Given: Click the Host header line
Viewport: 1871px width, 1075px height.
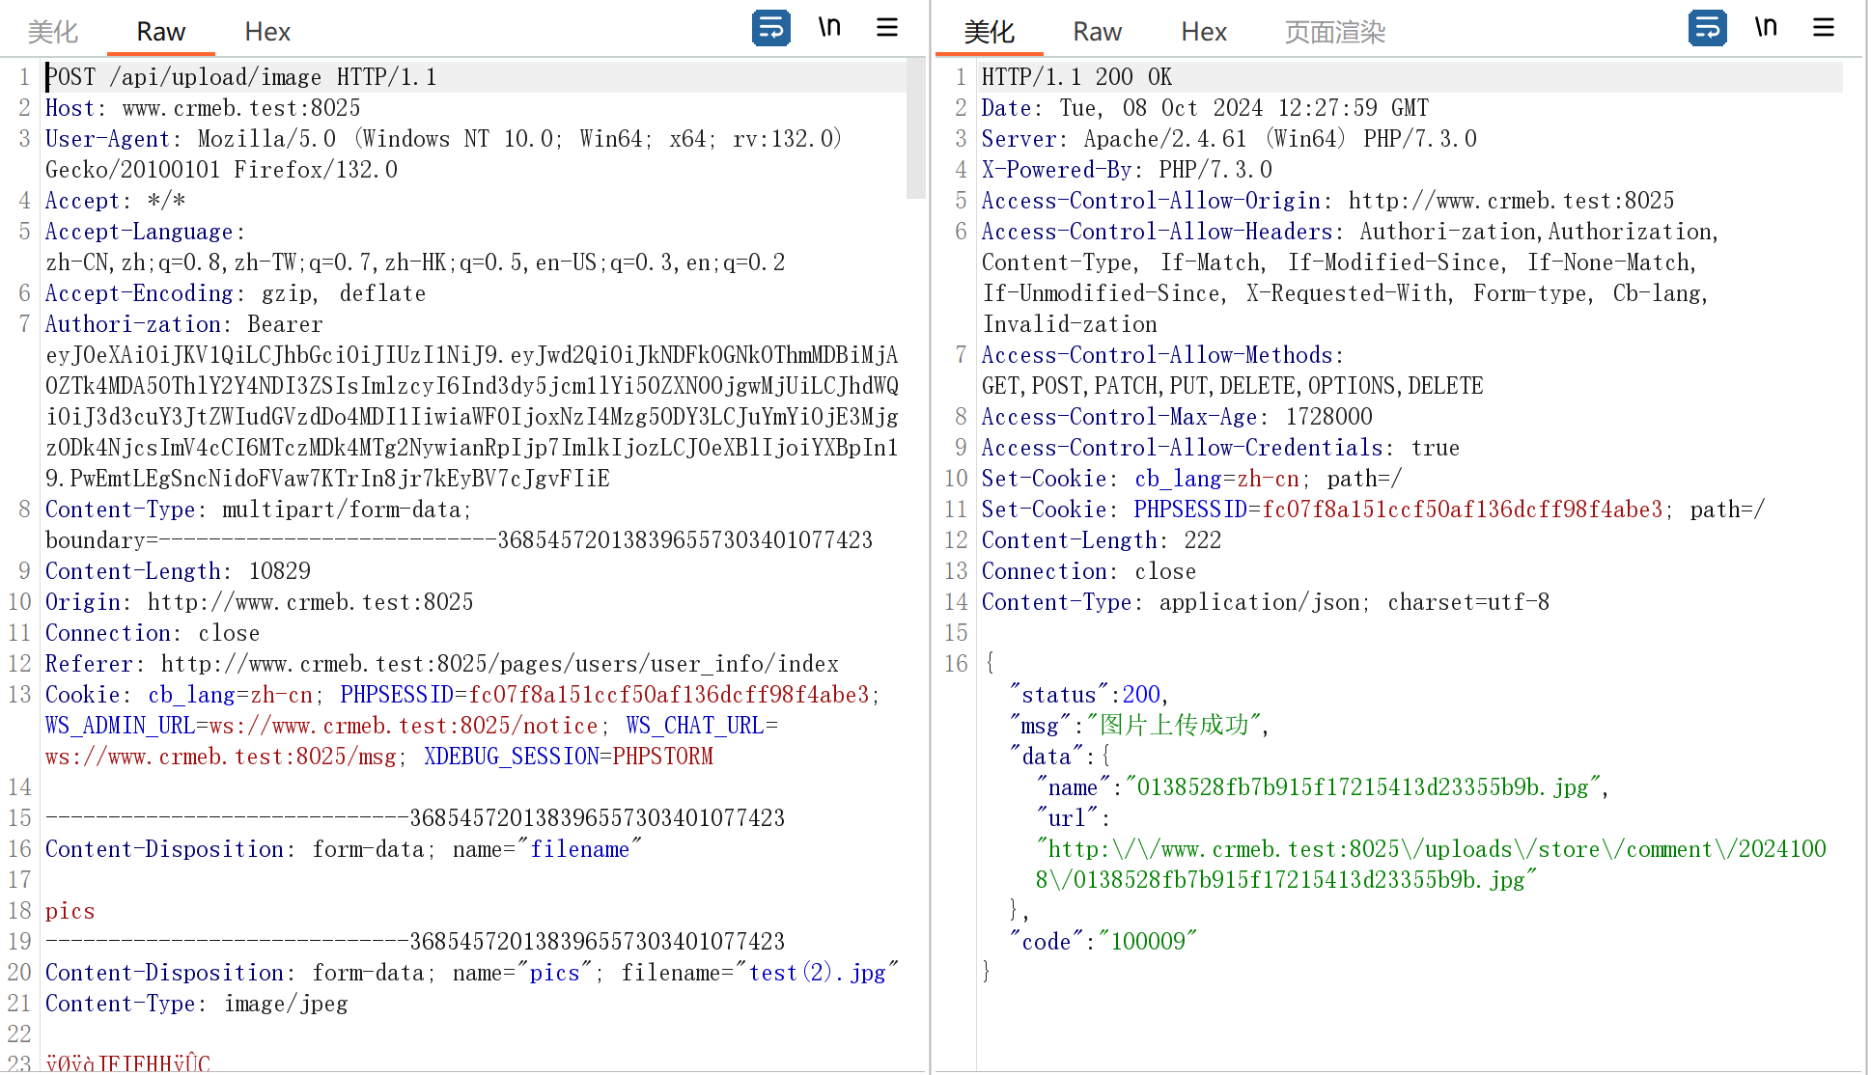Looking at the screenshot, I should 203,108.
